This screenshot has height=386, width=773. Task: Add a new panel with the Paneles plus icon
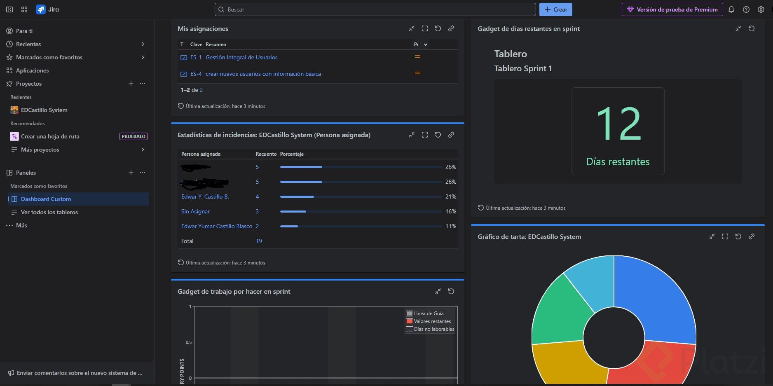click(x=131, y=173)
